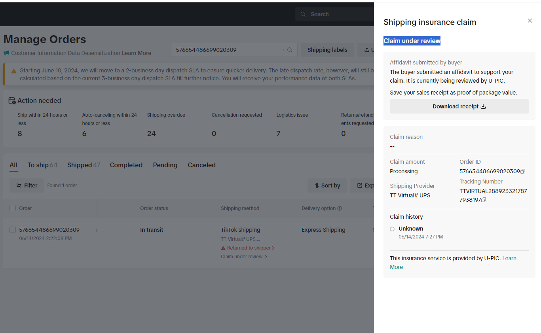Select the Unknown claim history radio marker
The height and width of the screenshot is (333, 541).
click(392, 229)
